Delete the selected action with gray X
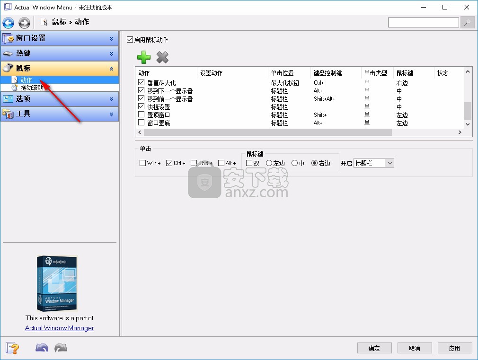This screenshot has width=478, height=360. coord(162,57)
